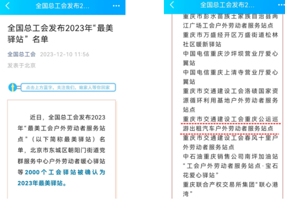Open the three-dot menu in the right header
This screenshot has width=285, height=203.
282,5
